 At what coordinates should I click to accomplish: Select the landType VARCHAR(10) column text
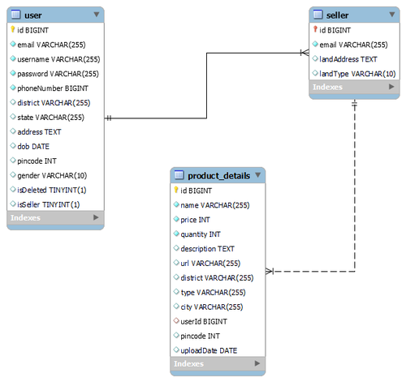tap(357, 74)
